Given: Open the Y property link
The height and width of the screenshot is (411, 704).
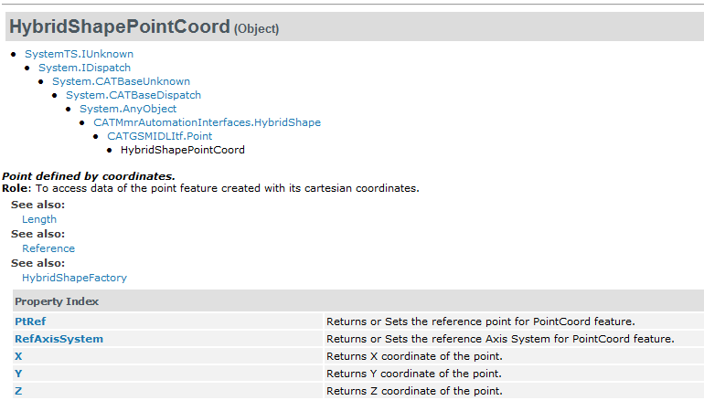Looking at the screenshot, I should [18, 374].
